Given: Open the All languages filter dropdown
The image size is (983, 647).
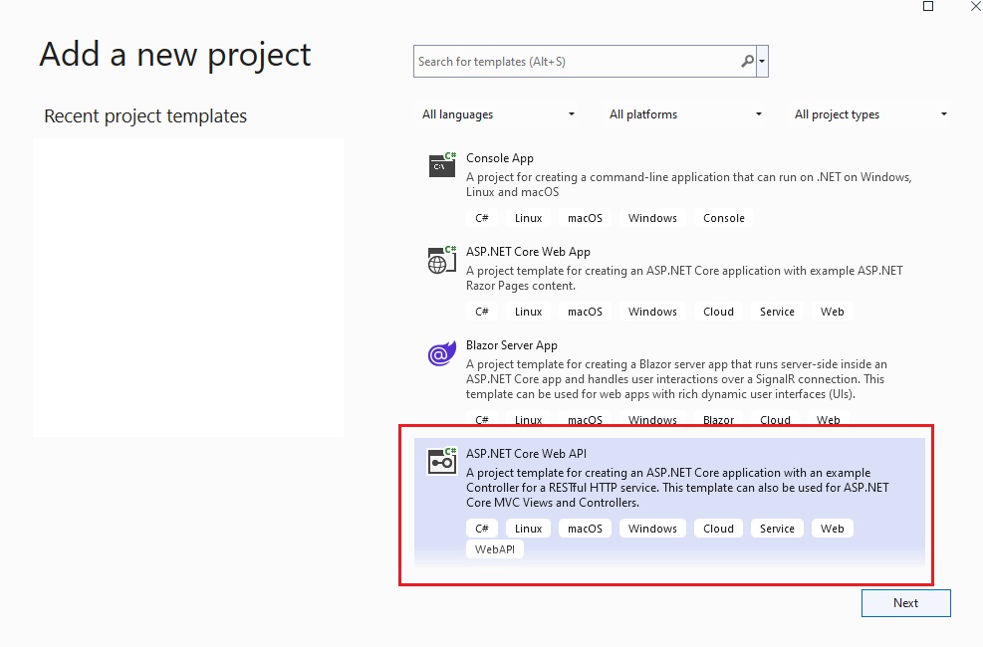Looking at the screenshot, I should pyautogui.click(x=498, y=114).
